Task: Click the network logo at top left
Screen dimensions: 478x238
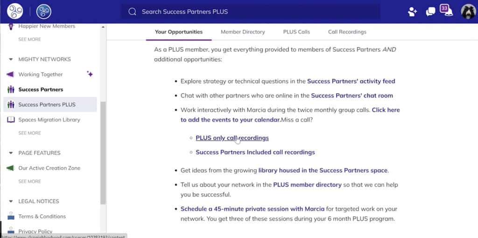Action: 15,12
